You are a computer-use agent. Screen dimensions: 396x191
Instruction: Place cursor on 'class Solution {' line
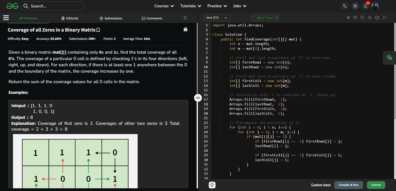point(229,35)
